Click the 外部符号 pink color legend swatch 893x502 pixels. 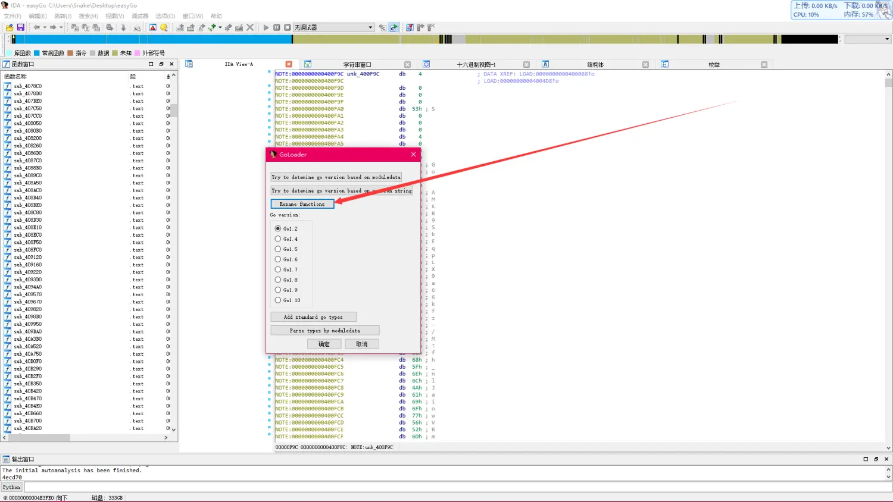(x=138, y=53)
